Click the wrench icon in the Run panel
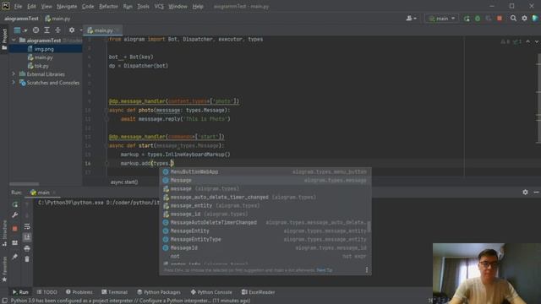 point(15,215)
